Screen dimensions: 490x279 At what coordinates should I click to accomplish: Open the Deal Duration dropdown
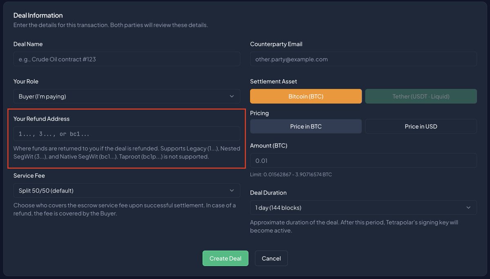pos(363,208)
